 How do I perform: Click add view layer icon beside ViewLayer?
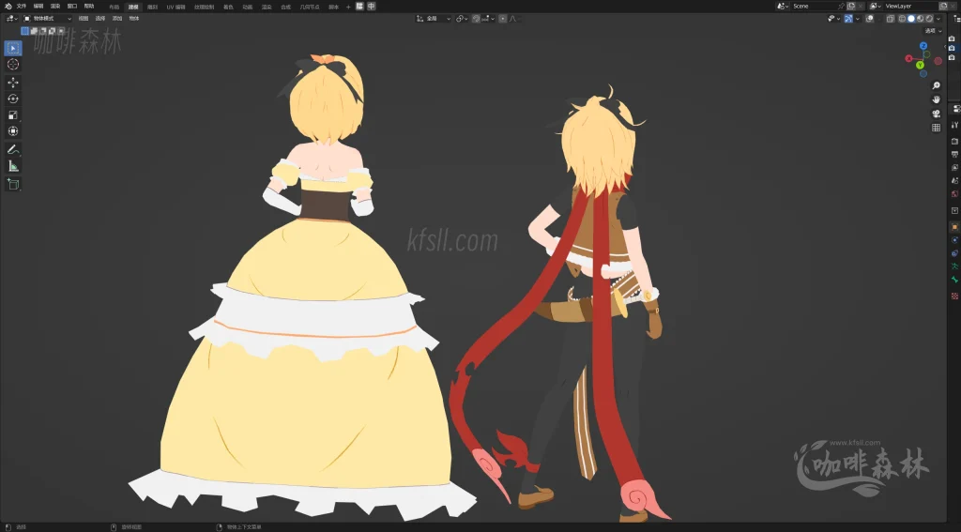click(943, 7)
